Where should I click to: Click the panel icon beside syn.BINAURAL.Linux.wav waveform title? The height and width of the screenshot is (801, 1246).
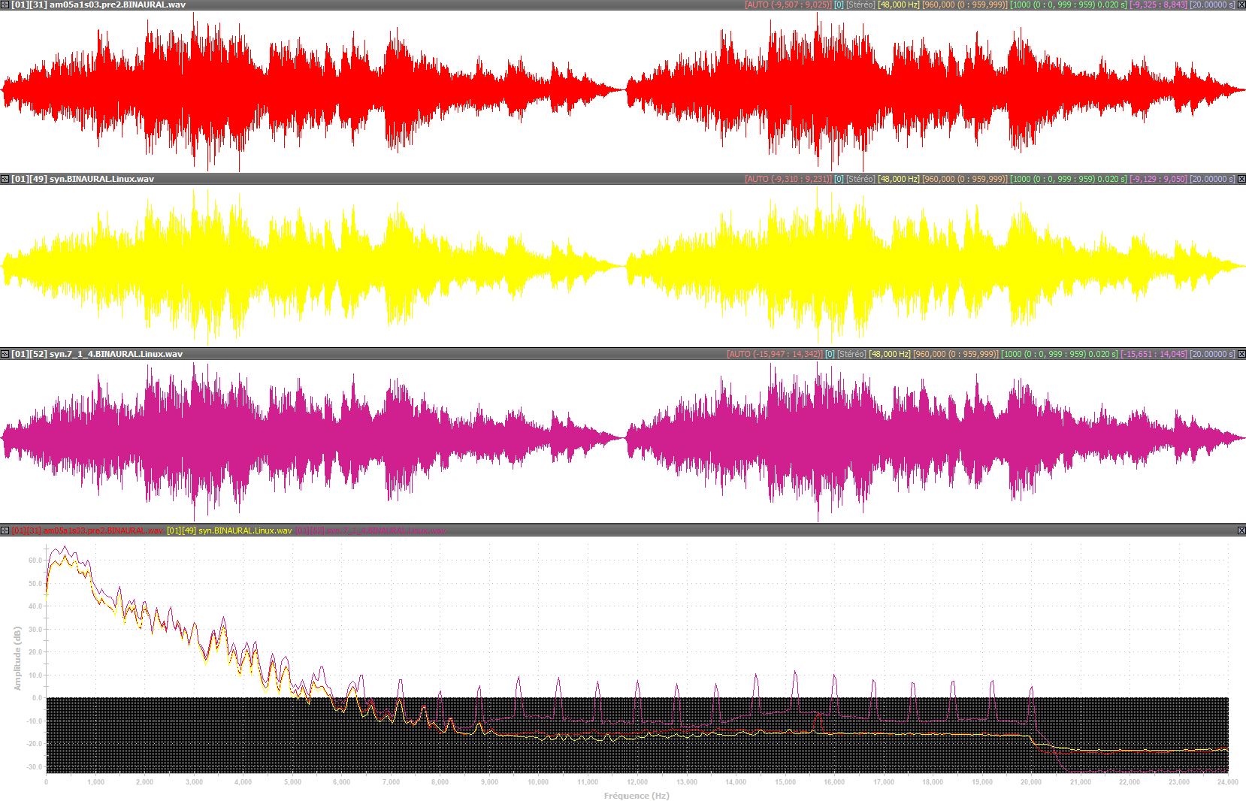click(x=5, y=179)
